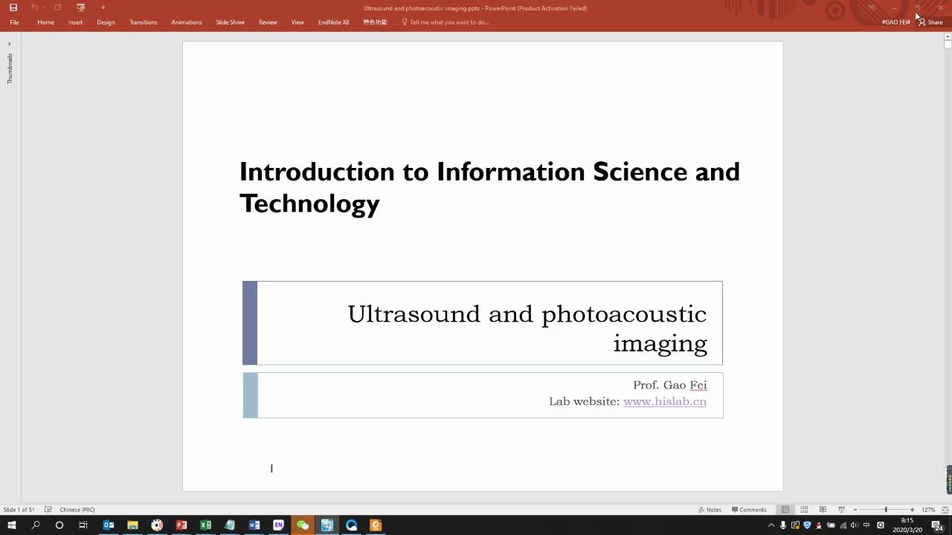
Task: Toggle the Comments pane
Action: click(749, 510)
